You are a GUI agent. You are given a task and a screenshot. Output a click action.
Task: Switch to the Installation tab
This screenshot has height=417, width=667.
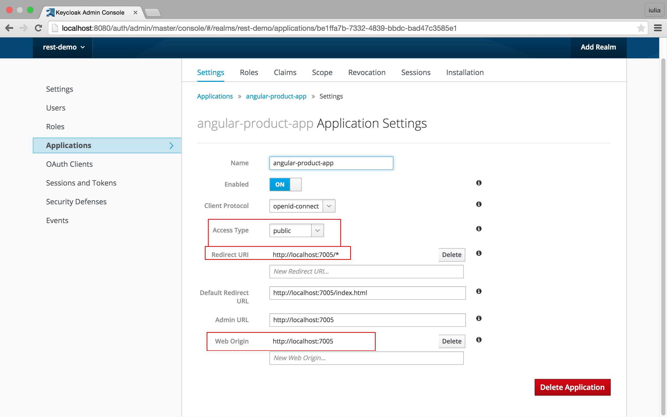pyautogui.click(x=465, y=72)
